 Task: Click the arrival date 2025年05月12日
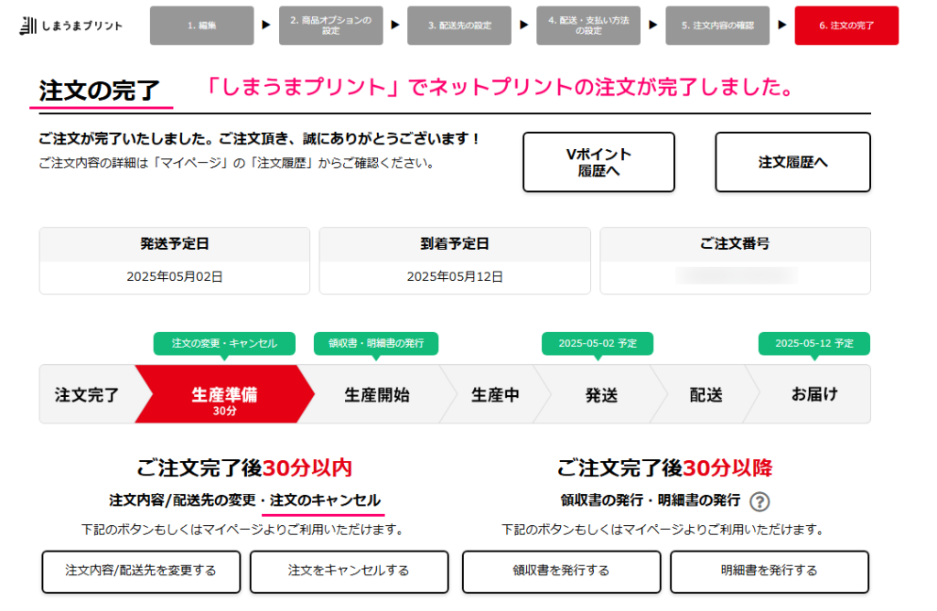click(x=455, y=276)
